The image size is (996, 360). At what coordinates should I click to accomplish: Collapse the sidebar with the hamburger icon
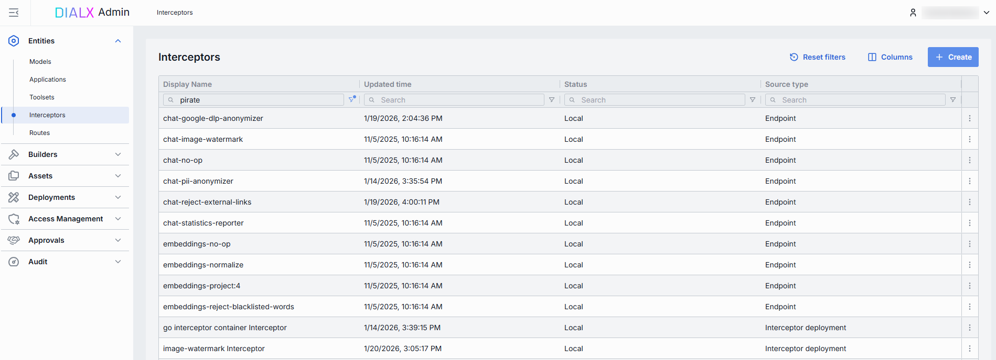[14, 13]
